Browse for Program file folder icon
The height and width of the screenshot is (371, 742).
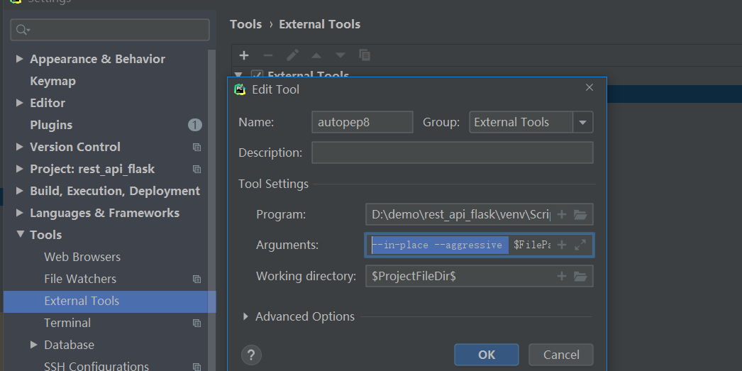581,214
